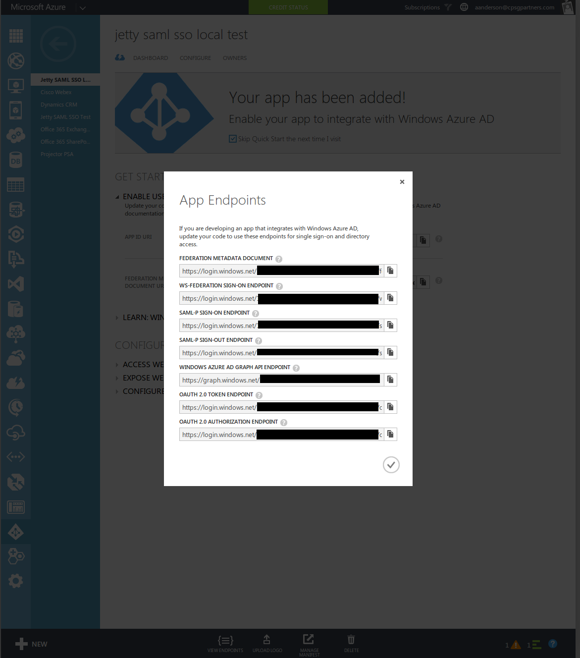Click the Quick Start cloud icon tab
580x658 pixels.
click(x=120, y=57)
